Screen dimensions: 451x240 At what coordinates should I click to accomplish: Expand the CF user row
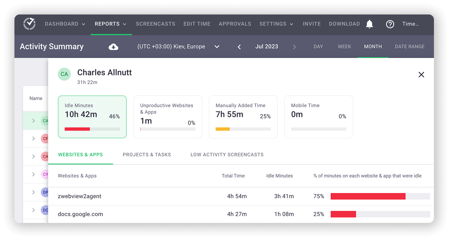click(34, 138)
